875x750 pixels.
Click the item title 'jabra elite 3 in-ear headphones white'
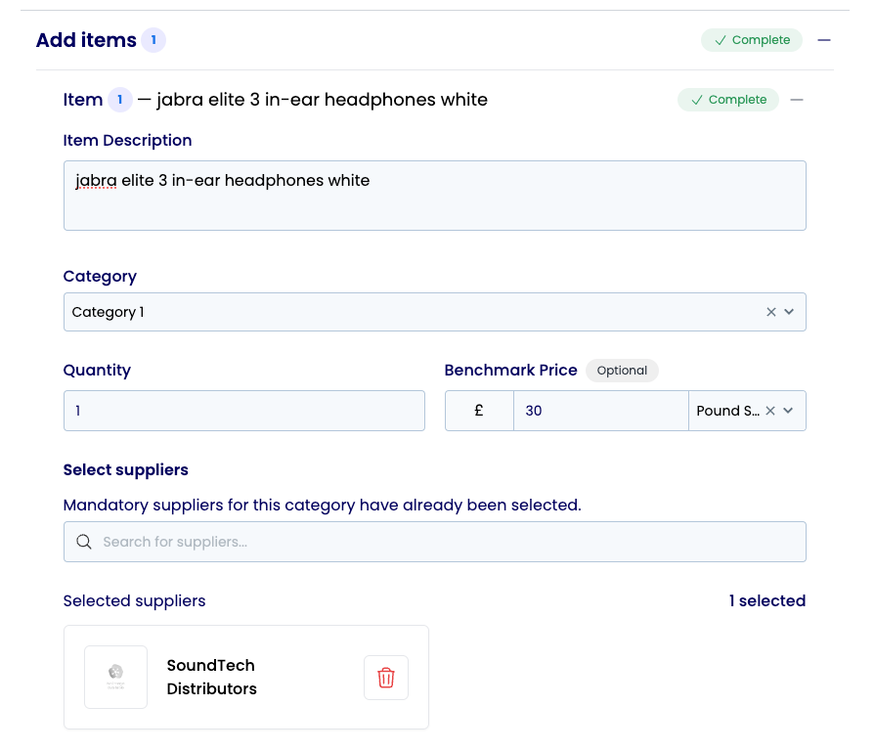tap(322, 100)
